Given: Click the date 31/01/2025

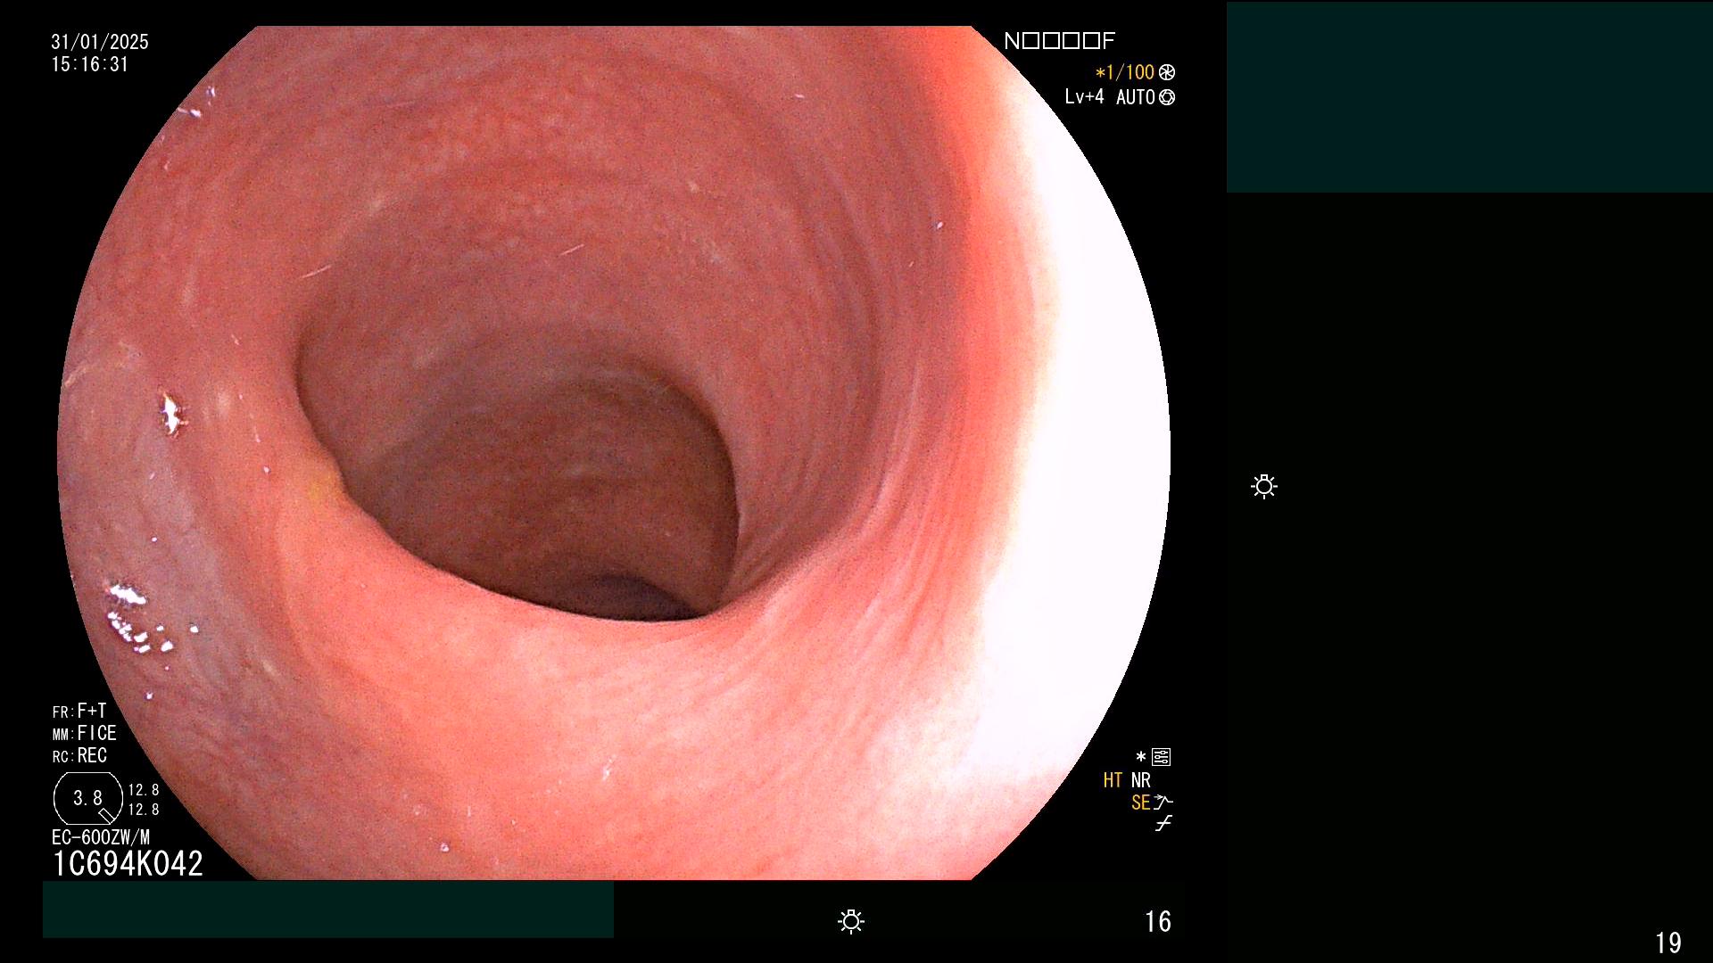Looking at the screenshot, I should [100, 42].
